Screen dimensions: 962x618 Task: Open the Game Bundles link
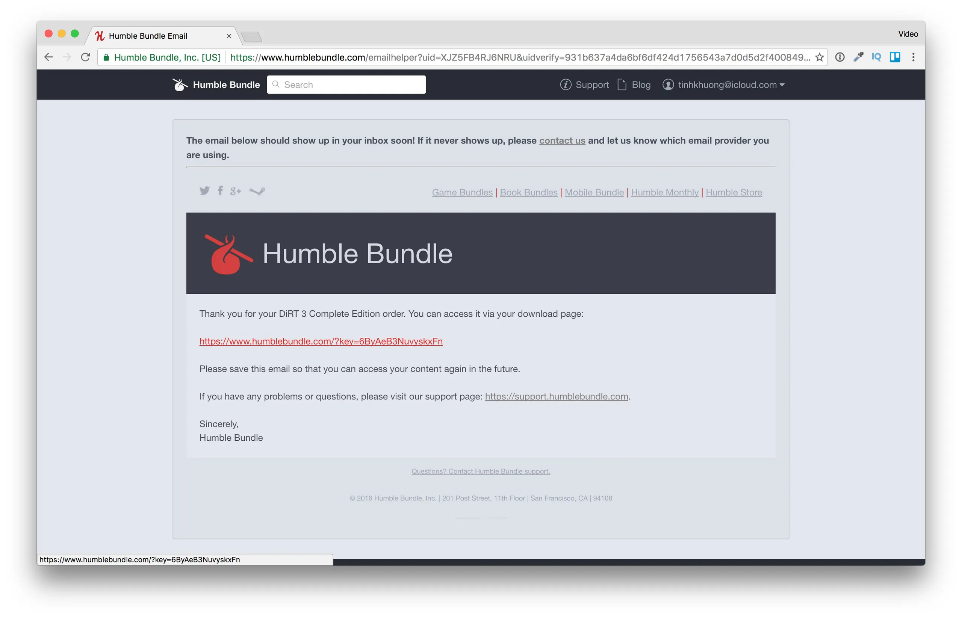click(x=462, y=192)
